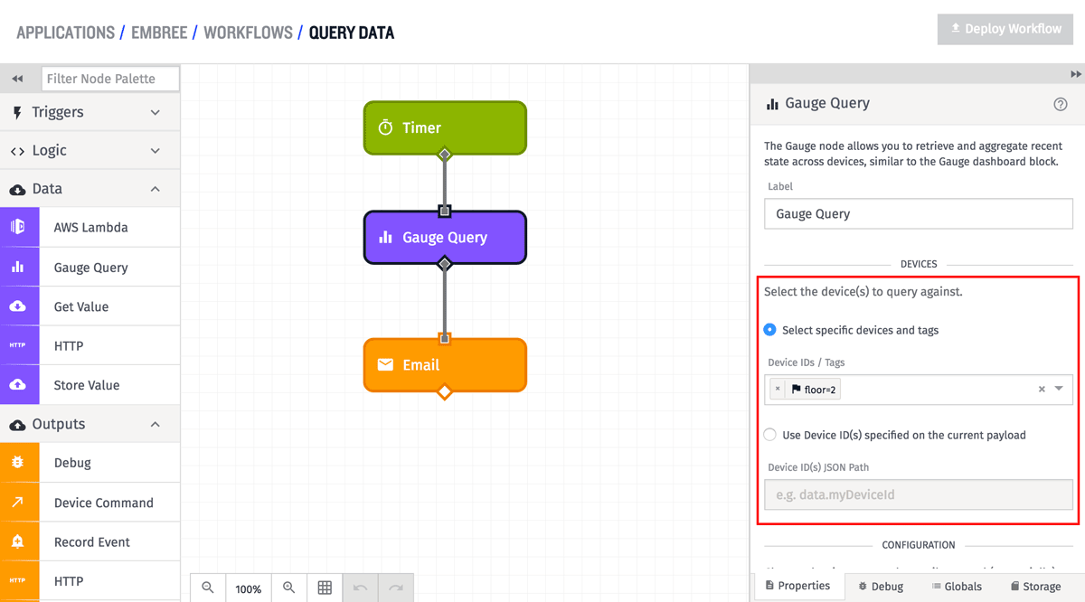Switch to the Storage tab
This screenshot has width=1085, height=602.
pos(1035,587)
